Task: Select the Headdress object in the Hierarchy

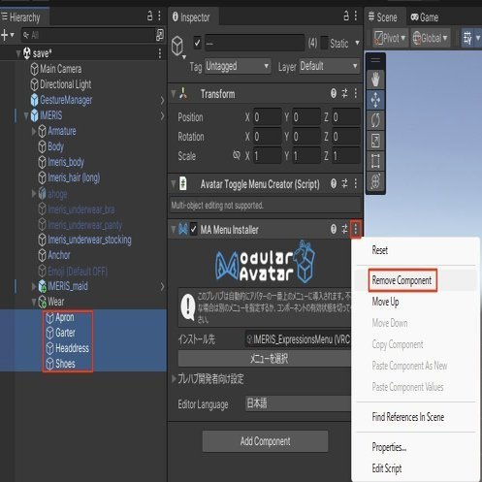Action: click(72, 348)
